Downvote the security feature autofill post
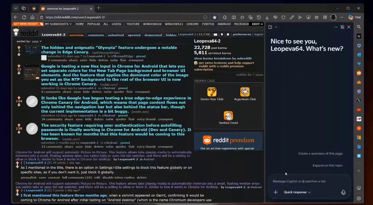Image resolution: width=373 pixels, height=205 pixels. click(x=19, y=132)
